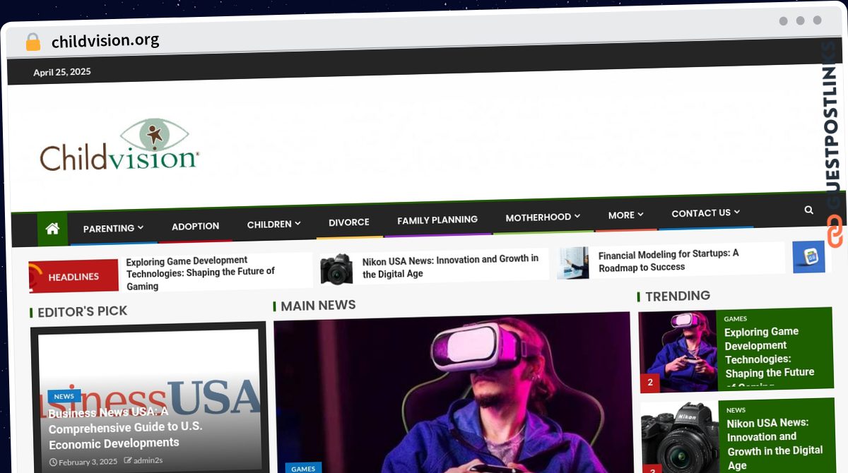Click the Nikon camera thumbnail in the headlines ticker
848x473 pixels.
336,269
